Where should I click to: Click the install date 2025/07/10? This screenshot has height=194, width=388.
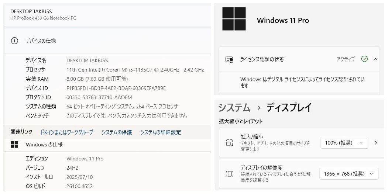click(79, 177)
